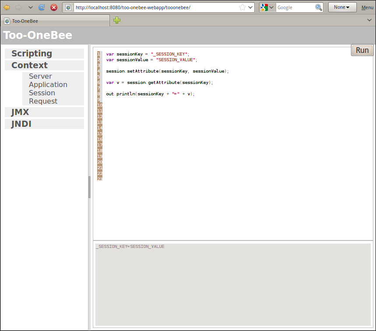Click the "SESSION_VALUE" string in the code

(x=176, y=60)
